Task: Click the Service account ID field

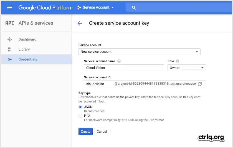Action: click(145, 84)
